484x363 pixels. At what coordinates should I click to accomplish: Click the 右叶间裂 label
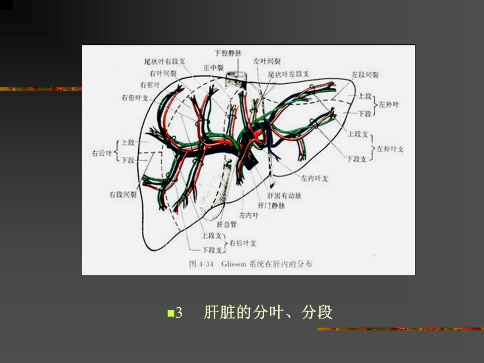(159, 73)
